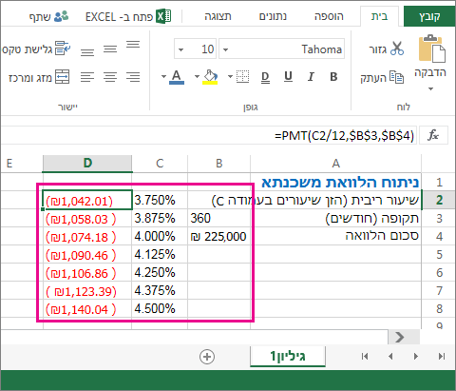Click the Borders icon

point(242,76)
